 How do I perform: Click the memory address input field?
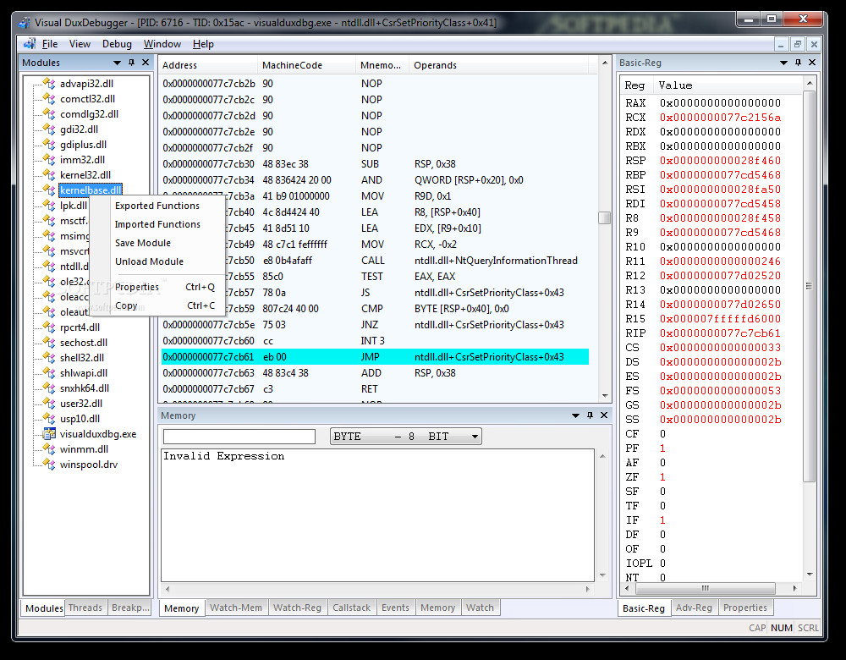tap(239, 436)
